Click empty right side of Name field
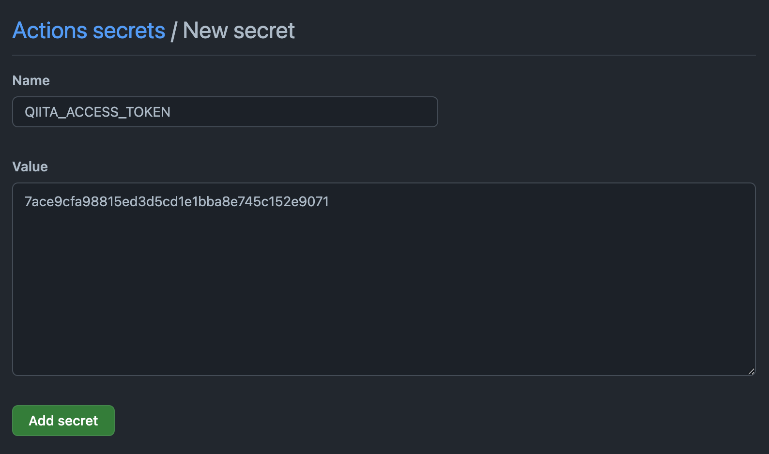769x454 pixels. tap(339, 112)
